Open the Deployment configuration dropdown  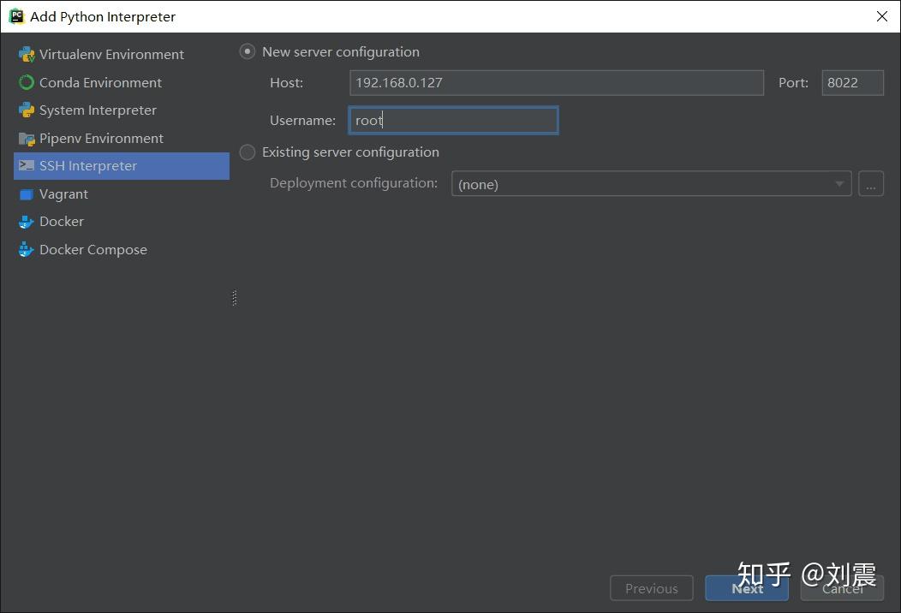(x=838, y=183)
